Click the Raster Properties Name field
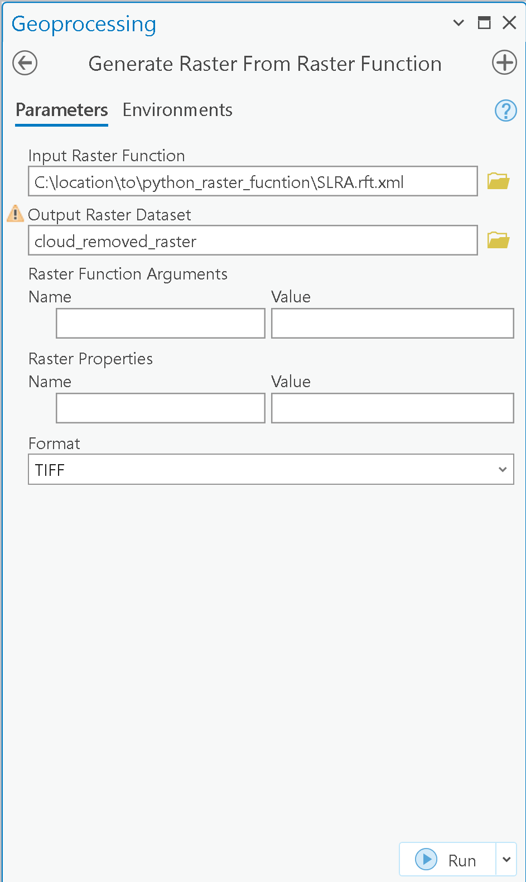The width and height of the screenshot is (526, 882). click(x=160, y=408)
